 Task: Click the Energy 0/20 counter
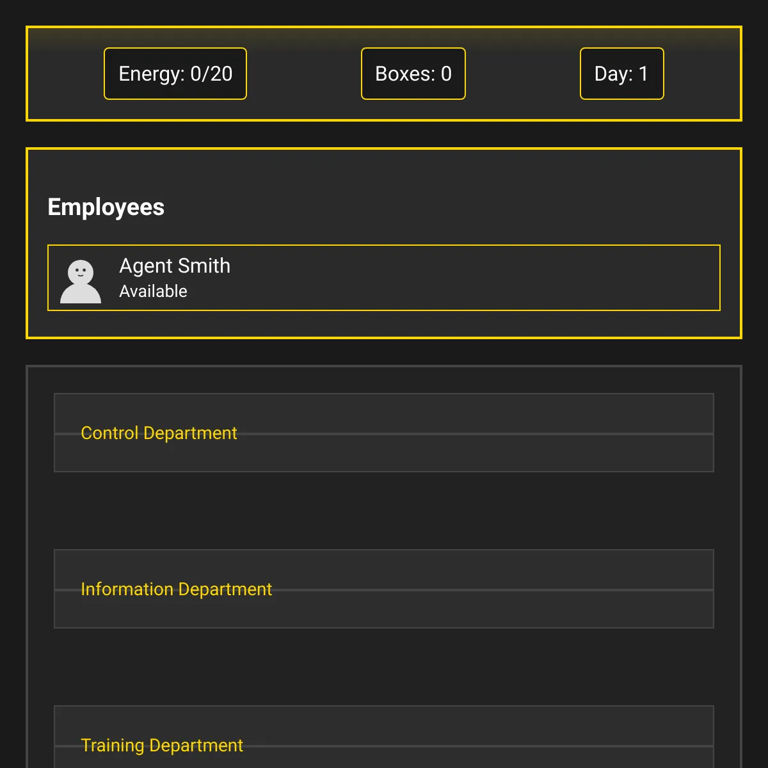[175, 74]
